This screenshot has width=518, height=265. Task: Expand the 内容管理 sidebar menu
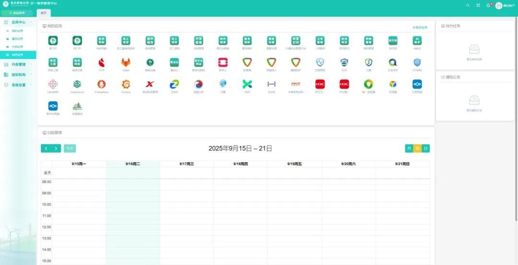click(x=18, y=64)
